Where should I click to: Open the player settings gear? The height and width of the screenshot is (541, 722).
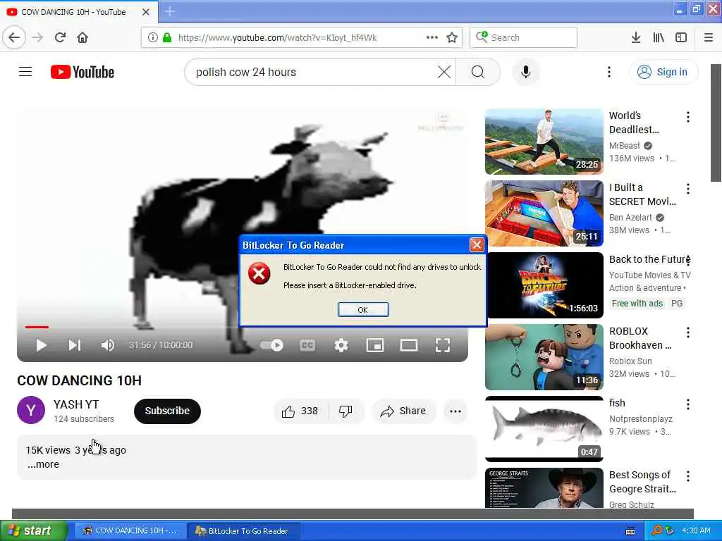pyautogui.click(x=341, y=345)
